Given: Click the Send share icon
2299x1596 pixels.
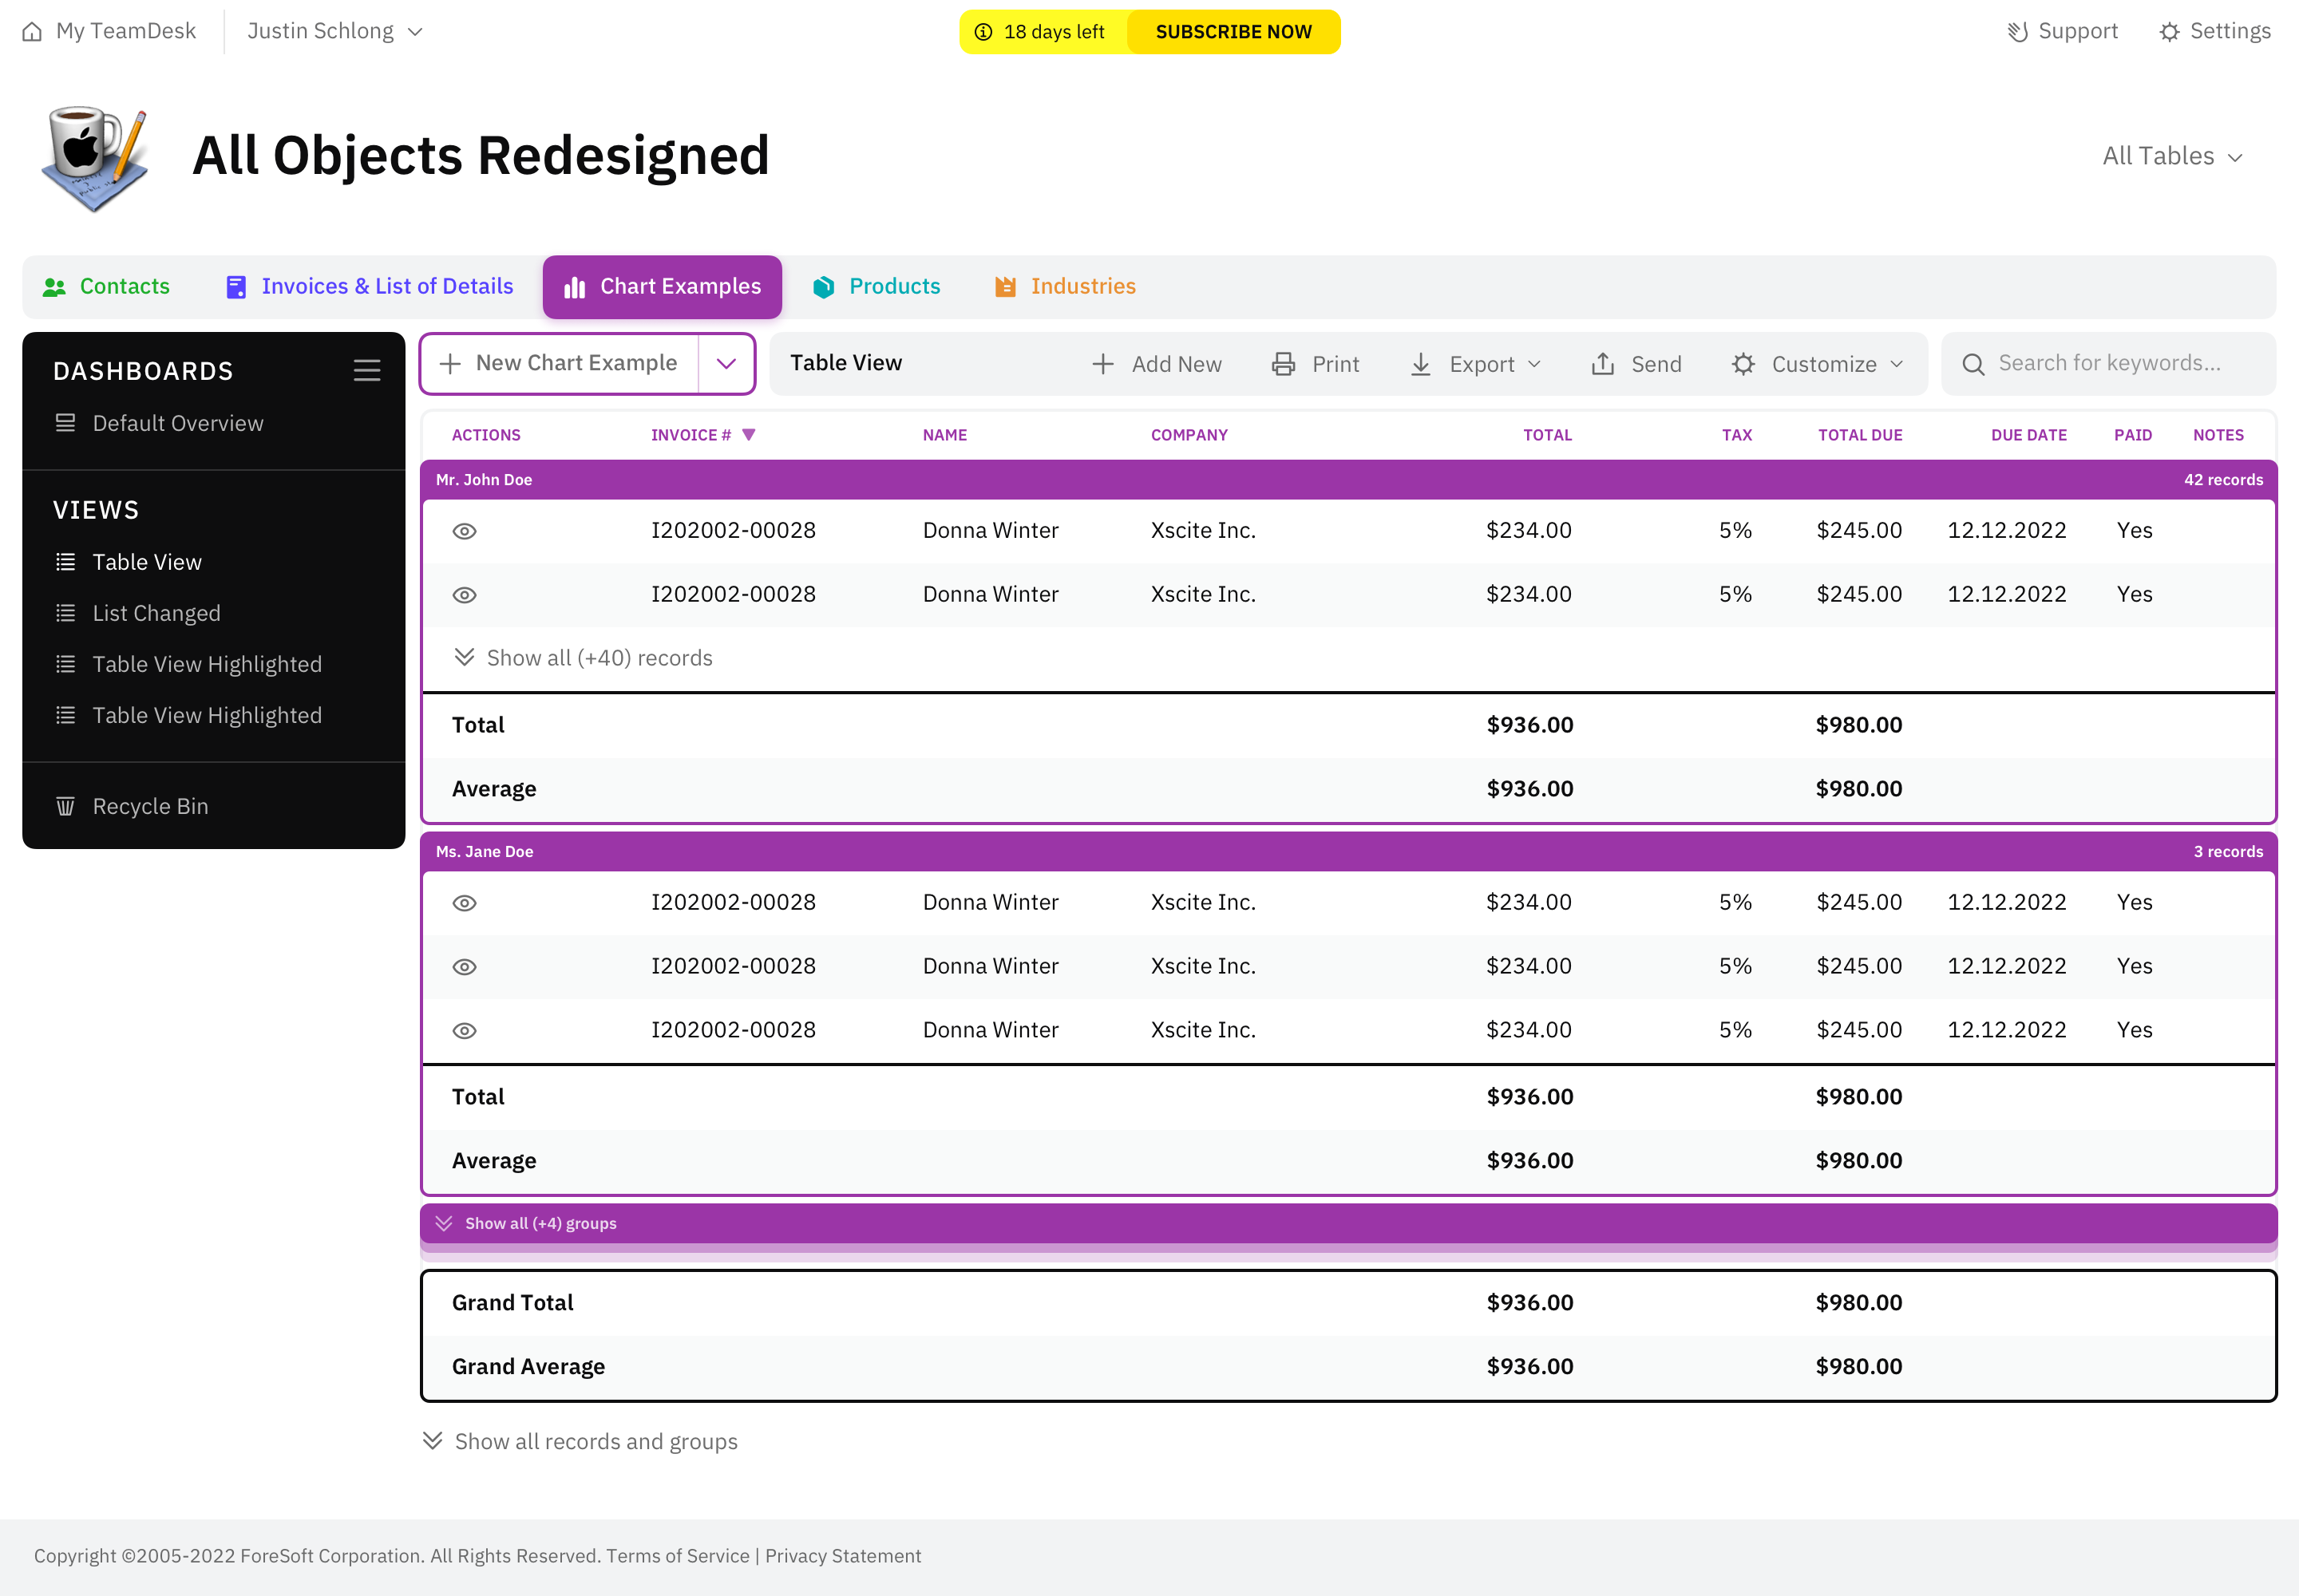Looking at the screenshot, I should pos(1601,364).
